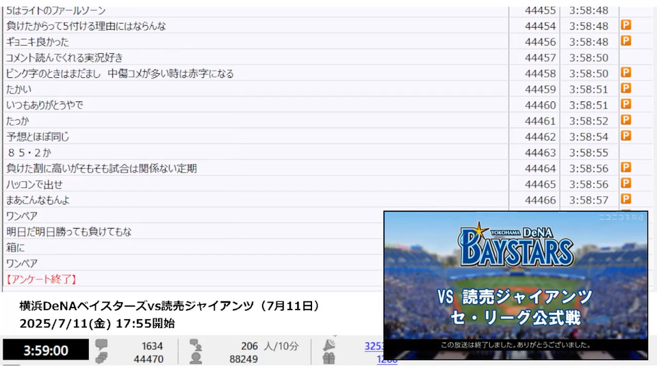Click timestamp 3:58:50 of comment 44457

pos(589,57)
